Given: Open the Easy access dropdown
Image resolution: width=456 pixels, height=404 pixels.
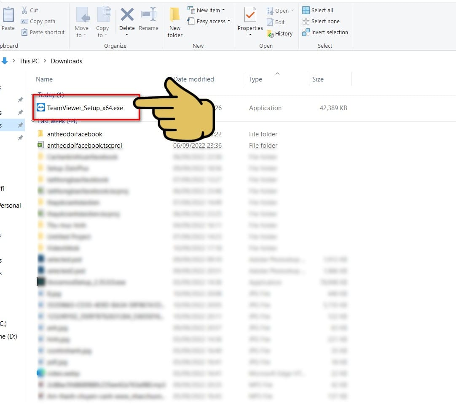Looking at the screenshot, I should (x=209, y=21).
